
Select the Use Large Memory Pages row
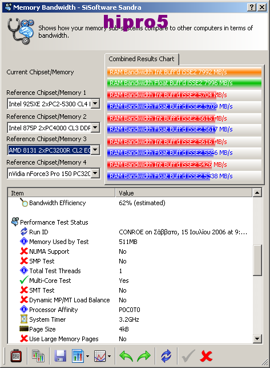(130, 339)
